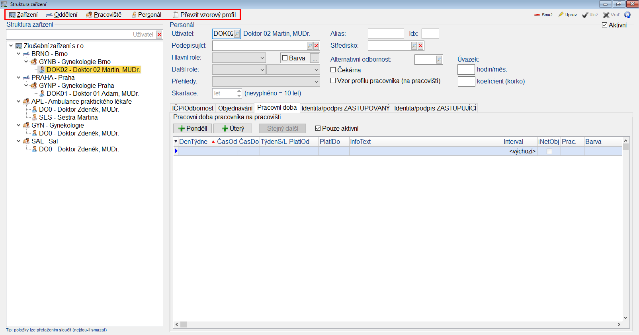Viewport: 639px width, 335px height.
Task: Clear the Podepisující field red X
Action: coord(316,46)
